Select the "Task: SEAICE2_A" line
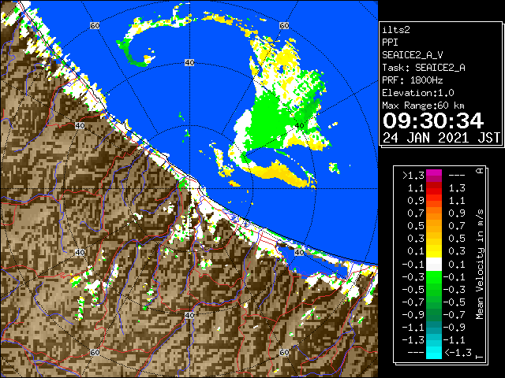 [x=424, y=68]
